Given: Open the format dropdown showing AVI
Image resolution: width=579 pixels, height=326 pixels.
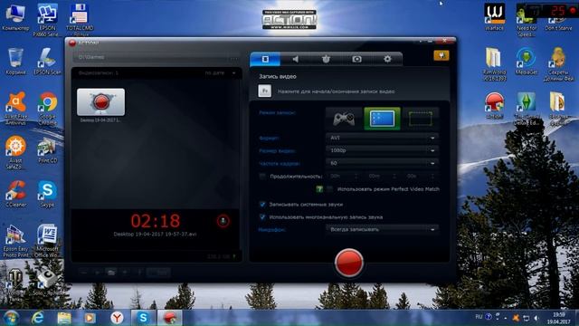Looking at the screenshot, I should pyautogui.click(x=382, y=138).
